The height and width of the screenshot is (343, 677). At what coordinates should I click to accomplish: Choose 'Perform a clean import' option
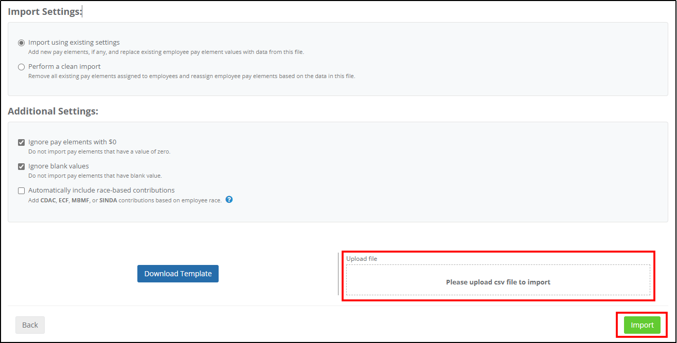21,67
